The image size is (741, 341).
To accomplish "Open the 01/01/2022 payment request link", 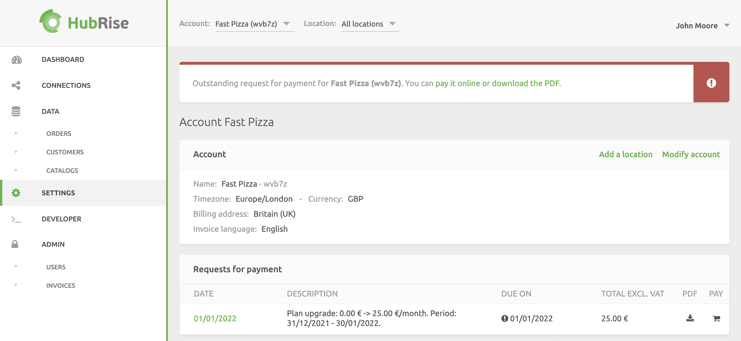I will pyautogui.click(x=215, y=319).
